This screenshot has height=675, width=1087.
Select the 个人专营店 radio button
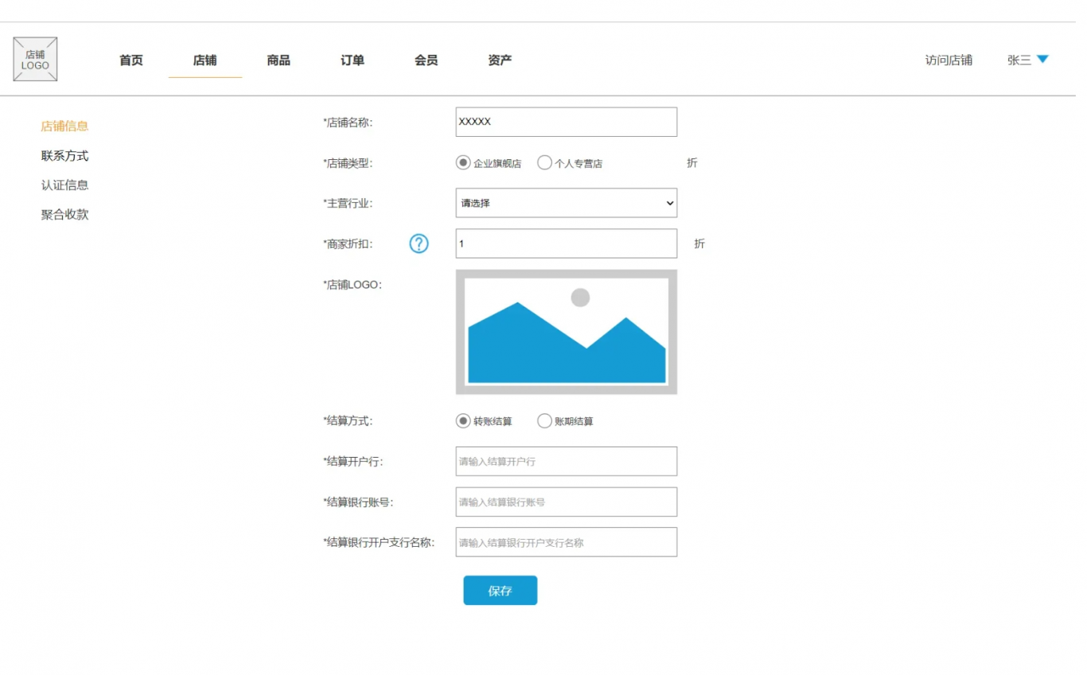click(544, 162)
